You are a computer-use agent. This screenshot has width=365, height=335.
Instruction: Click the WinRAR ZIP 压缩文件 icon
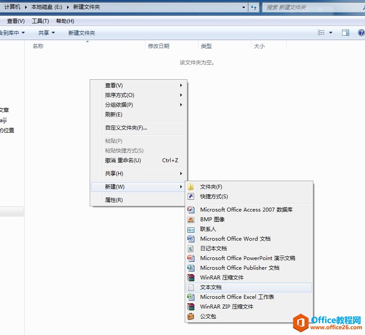click(190, 307)
